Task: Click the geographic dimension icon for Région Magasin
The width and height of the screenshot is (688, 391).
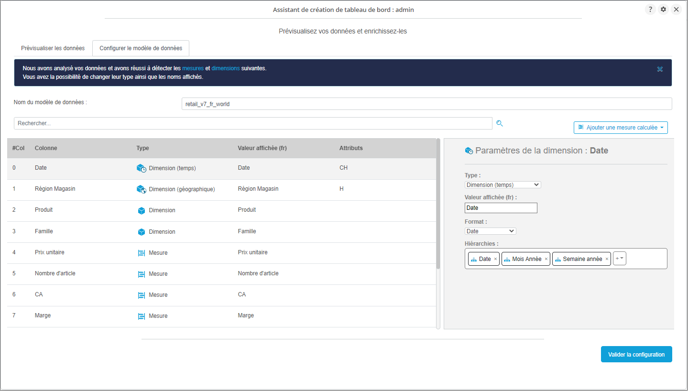Action: coord(141,189)
